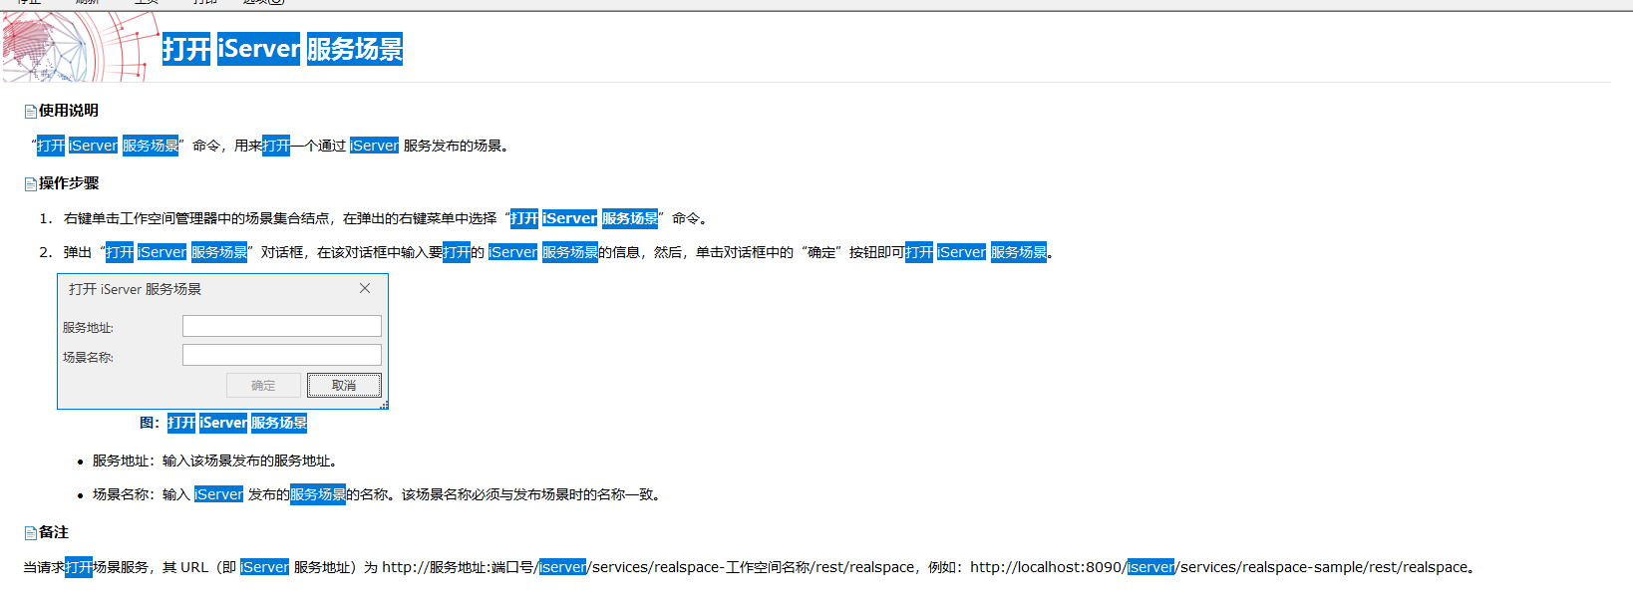Click the 取消 button in the dialog

coord(344,385)
